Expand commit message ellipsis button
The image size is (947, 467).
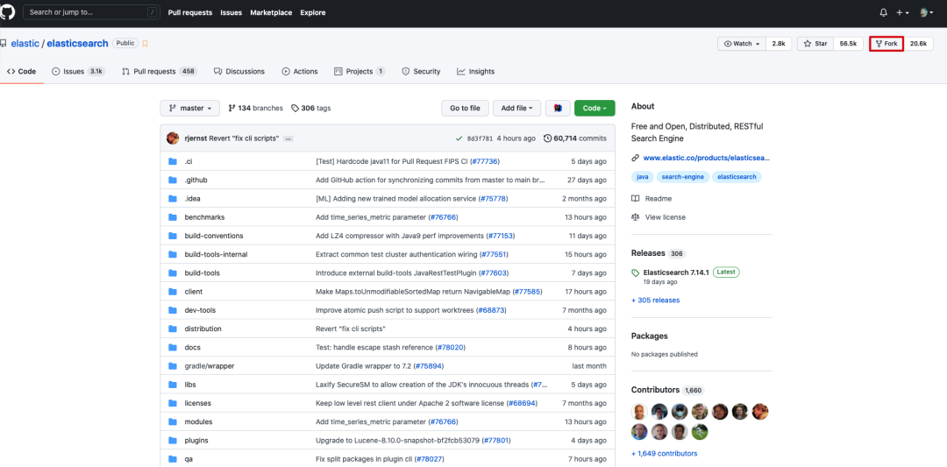(x=288, y=138)
